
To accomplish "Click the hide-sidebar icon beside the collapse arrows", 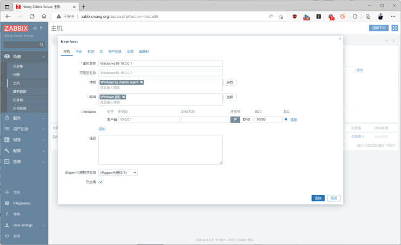I will (42, 29).
